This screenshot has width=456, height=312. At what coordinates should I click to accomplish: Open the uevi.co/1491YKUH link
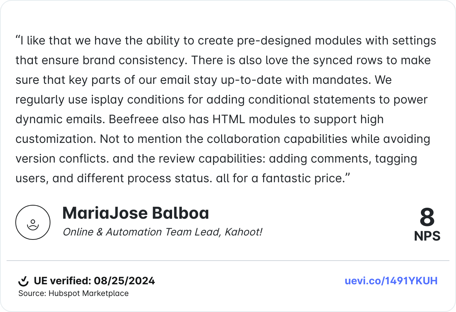391,281
